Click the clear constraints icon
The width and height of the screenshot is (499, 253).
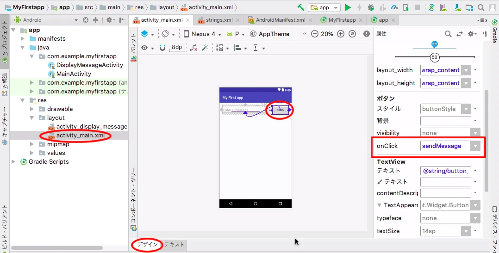click(193, 48)
